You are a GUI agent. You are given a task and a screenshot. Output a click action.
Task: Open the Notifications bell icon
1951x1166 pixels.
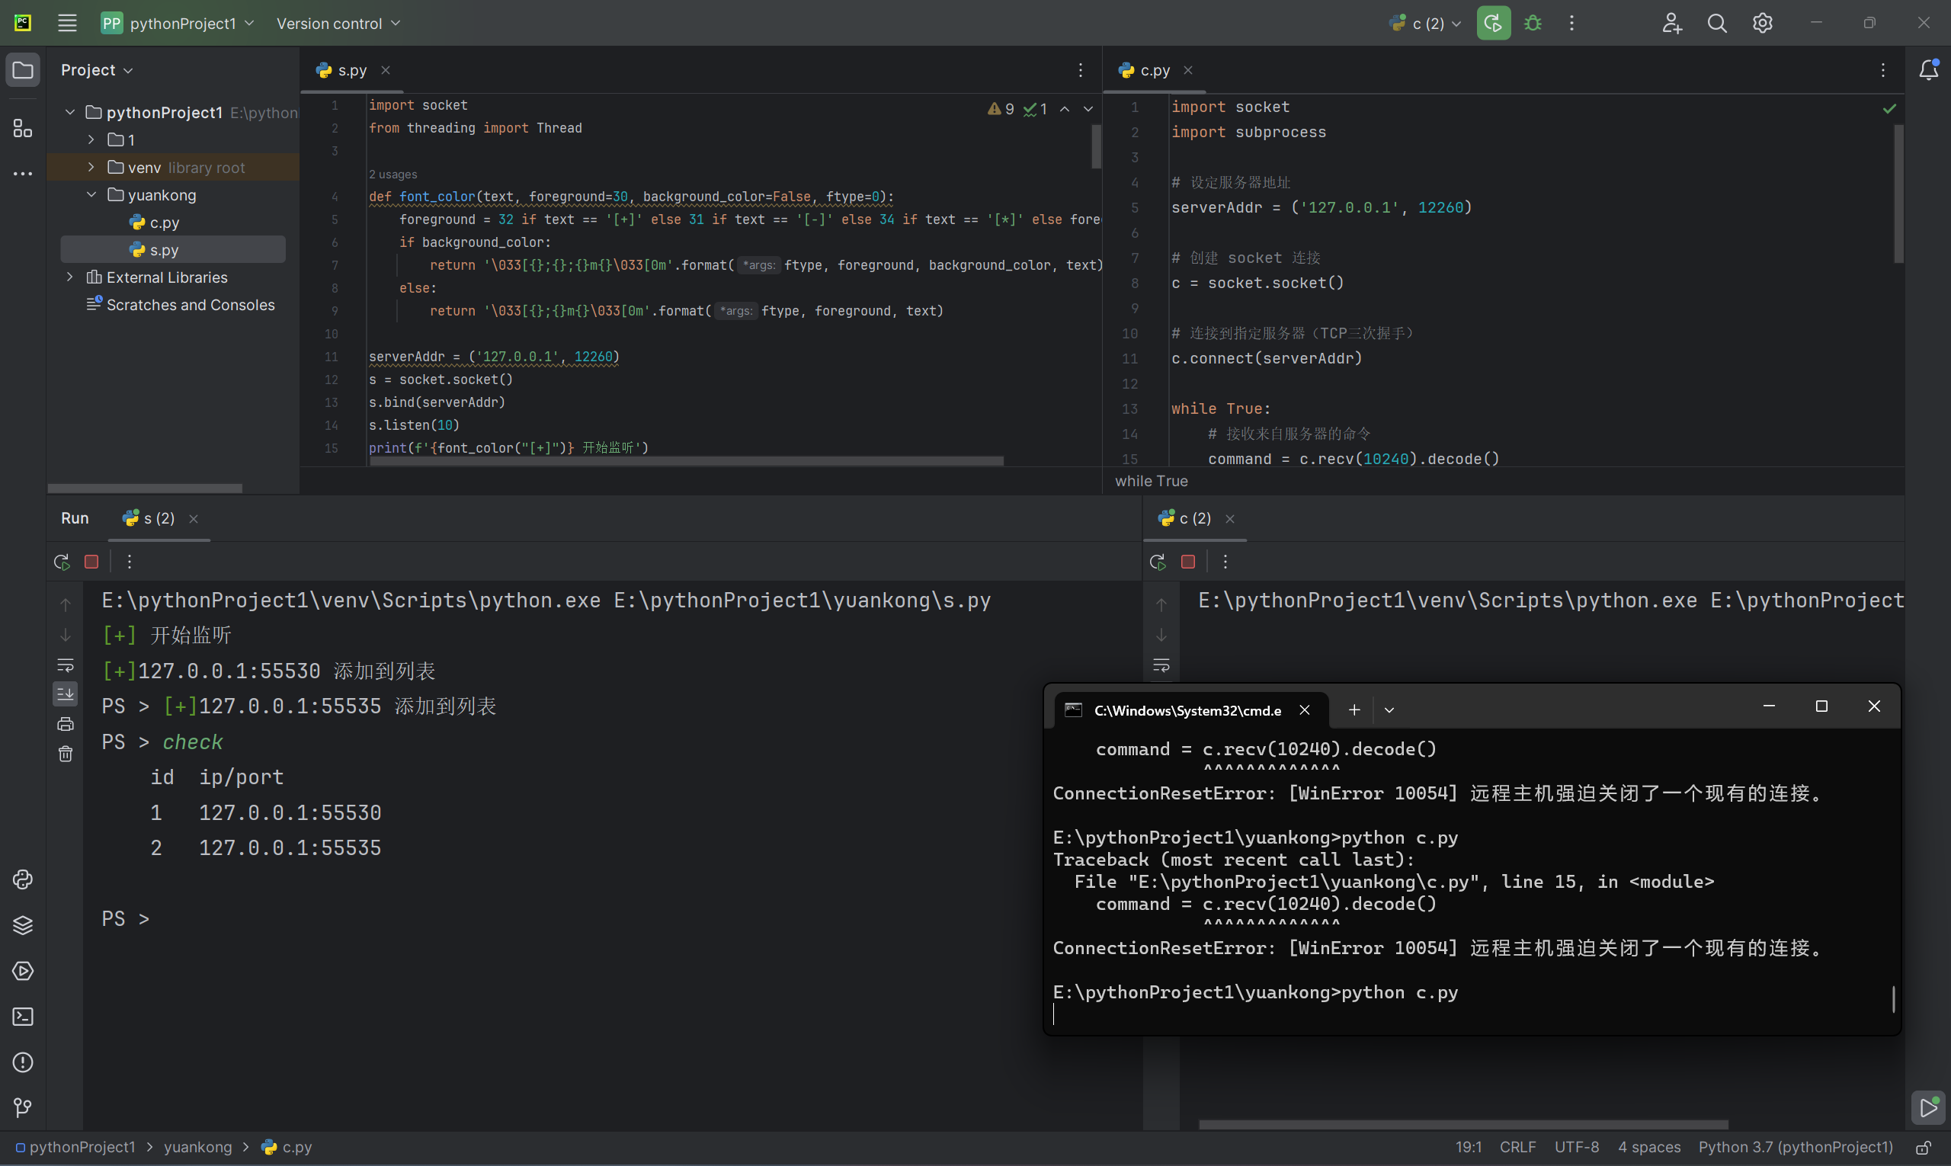tap(1928, 70)
